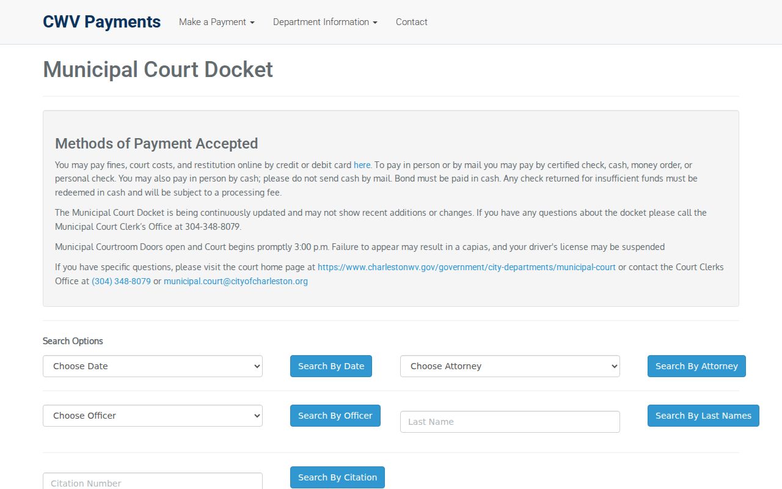The height and width of the screenshot is (489, 782).
Task: Expand the Make a Payment menu
Action: pos(217,22)
